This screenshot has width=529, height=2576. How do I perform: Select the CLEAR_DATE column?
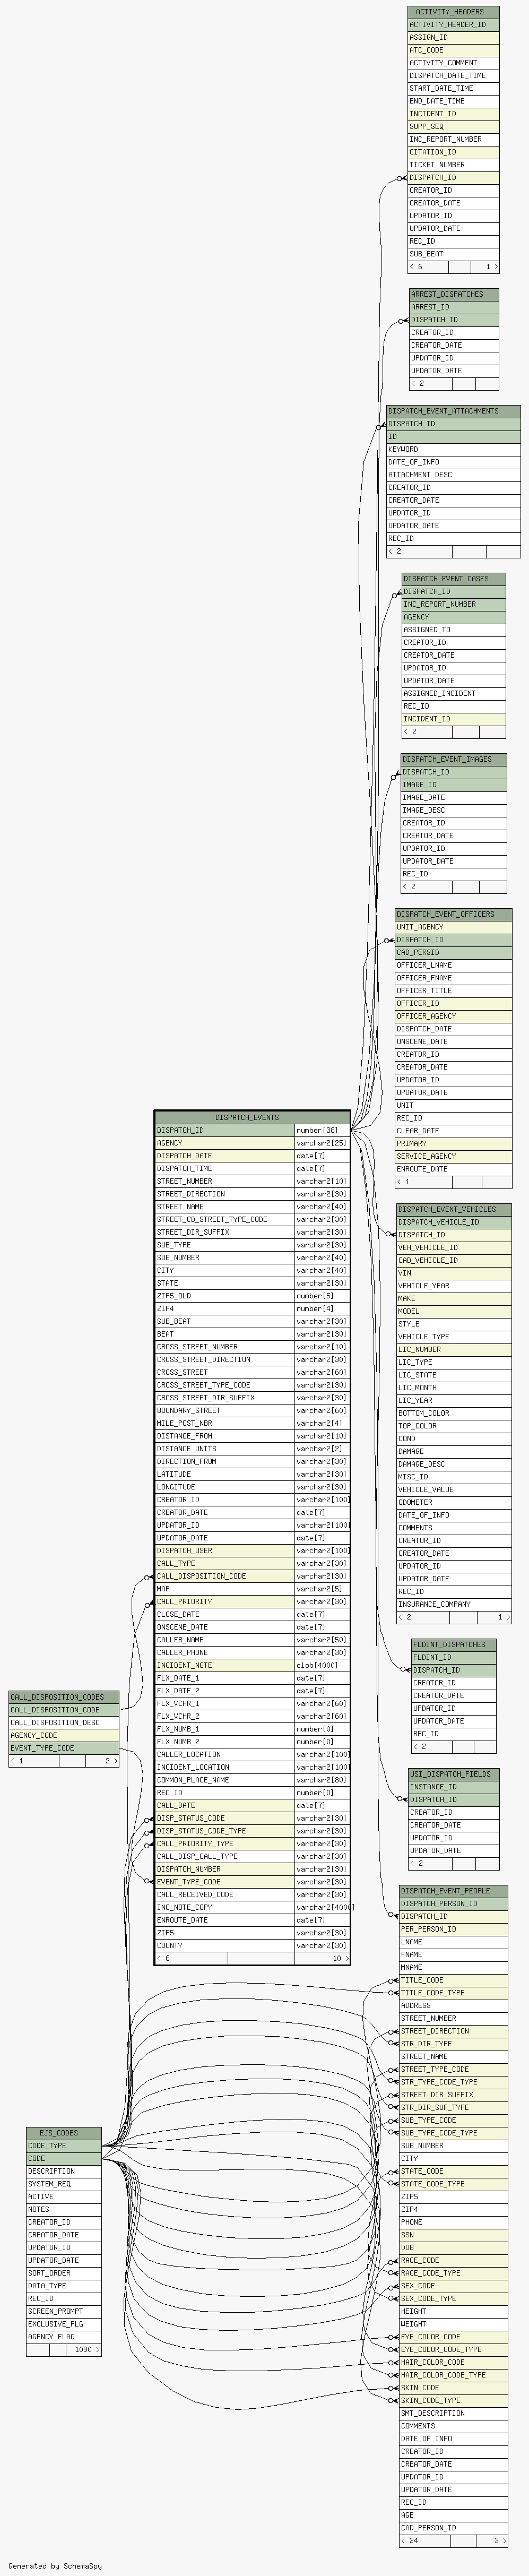click(x=453, y=1131)
